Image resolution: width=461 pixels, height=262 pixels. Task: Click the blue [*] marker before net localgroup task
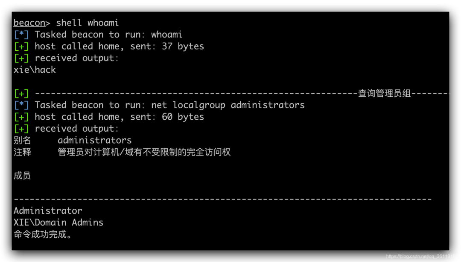click(21, 105)
